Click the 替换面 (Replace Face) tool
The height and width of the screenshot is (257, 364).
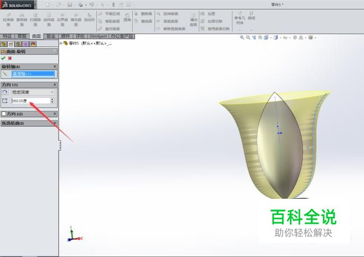[143, 21]
